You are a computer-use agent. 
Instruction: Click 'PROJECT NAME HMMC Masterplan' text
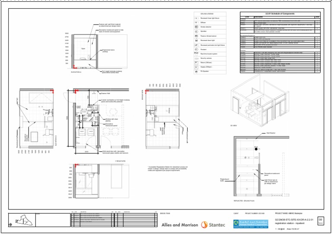(289, 214)
